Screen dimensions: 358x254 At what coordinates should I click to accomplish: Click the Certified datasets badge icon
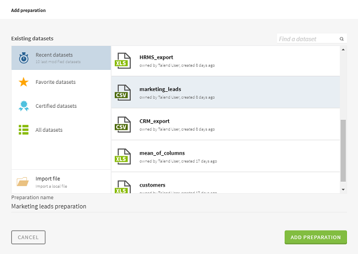click(x=23, y=106)
